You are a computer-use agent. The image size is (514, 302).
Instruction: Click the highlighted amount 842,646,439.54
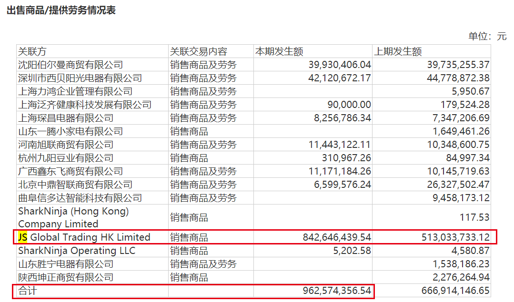(337, 237)
